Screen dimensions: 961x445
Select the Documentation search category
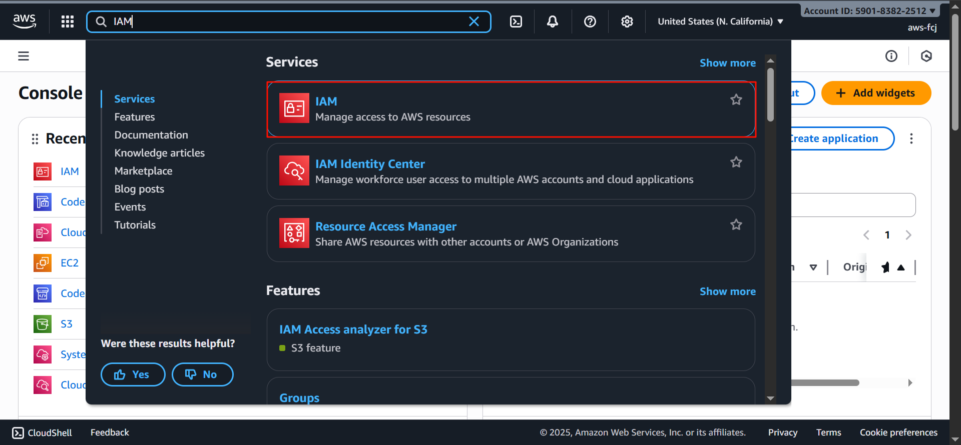tap(151, 135)
